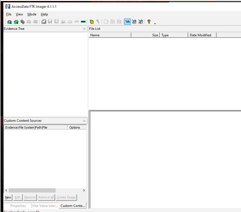Click the Edit button
Image resolution: width=241 pixels, height=212 pixels.
tap(18, 197)
